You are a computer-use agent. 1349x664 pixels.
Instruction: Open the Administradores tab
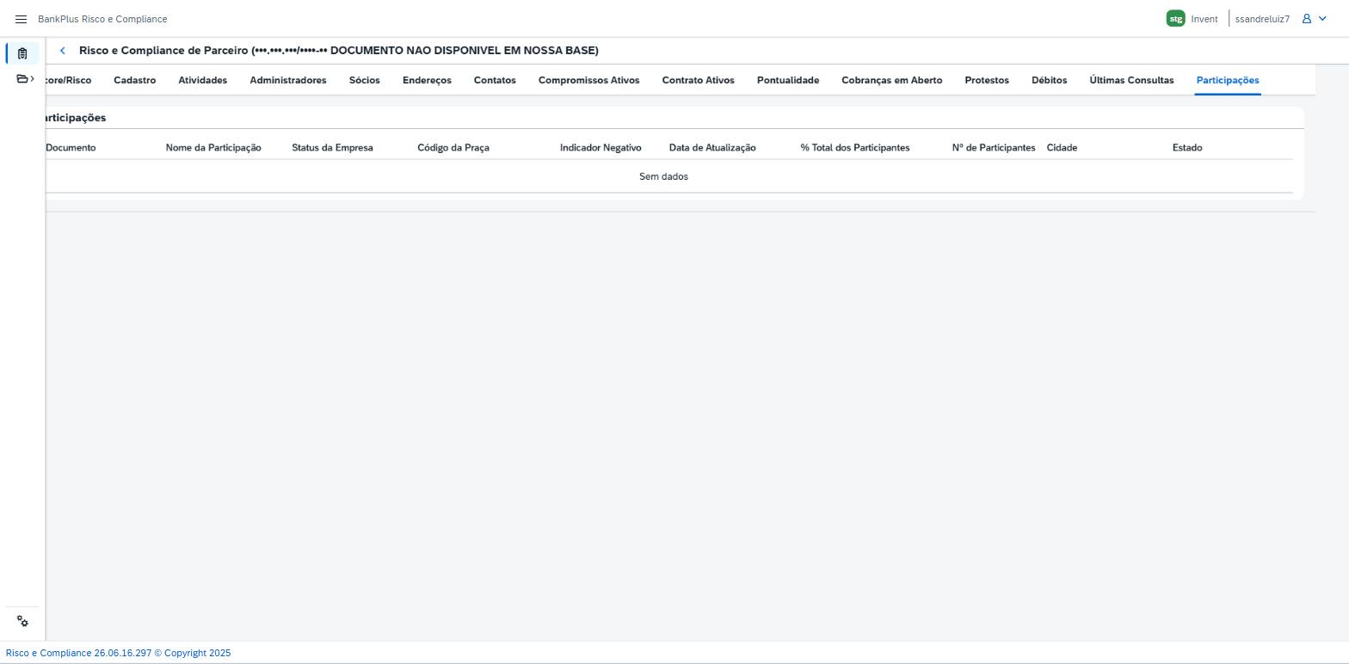288,80
